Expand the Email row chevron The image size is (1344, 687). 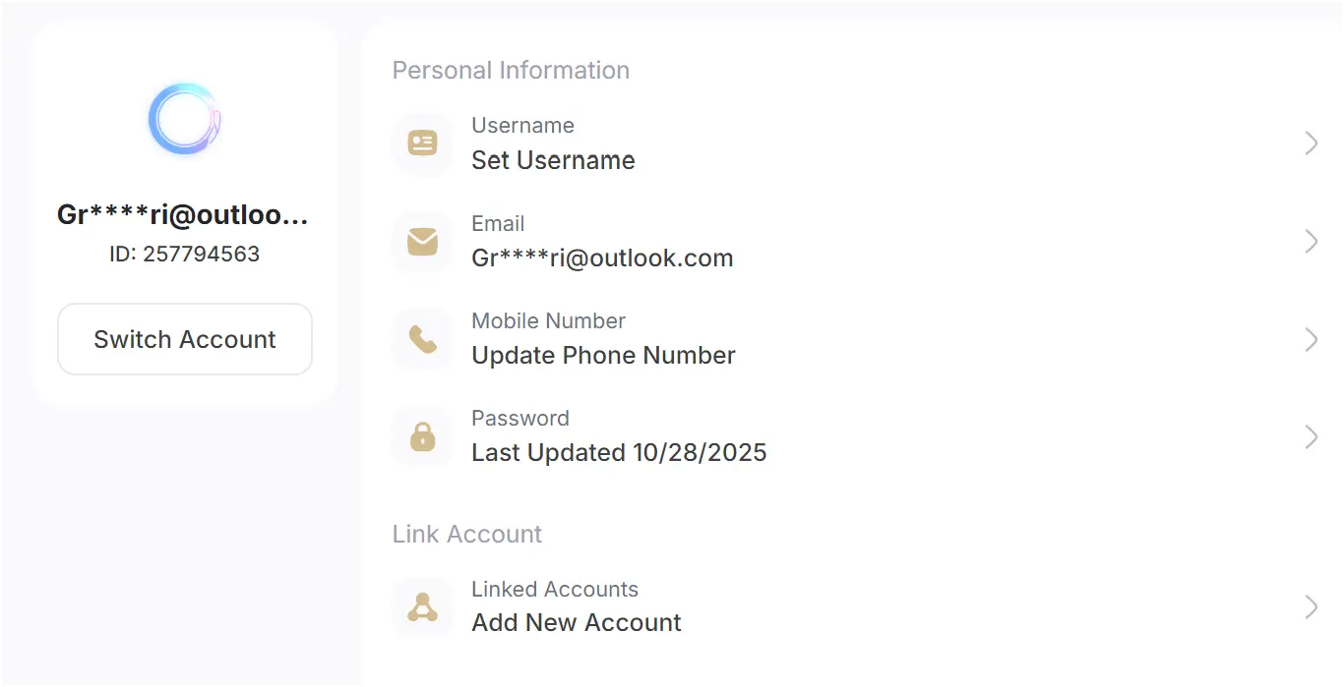coord(1311,241)
